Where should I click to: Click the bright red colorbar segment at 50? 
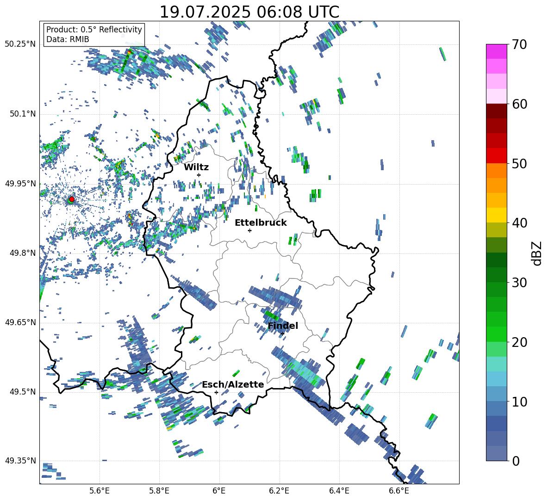496,156
